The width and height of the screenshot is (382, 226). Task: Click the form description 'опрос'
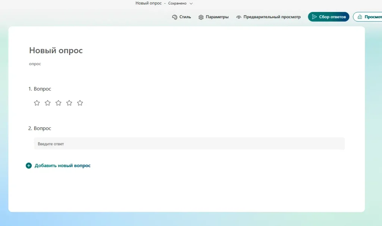pyautogui.click(x=35, y=64)
